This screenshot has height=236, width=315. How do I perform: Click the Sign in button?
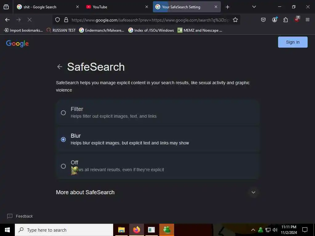[x=293, y=42]
